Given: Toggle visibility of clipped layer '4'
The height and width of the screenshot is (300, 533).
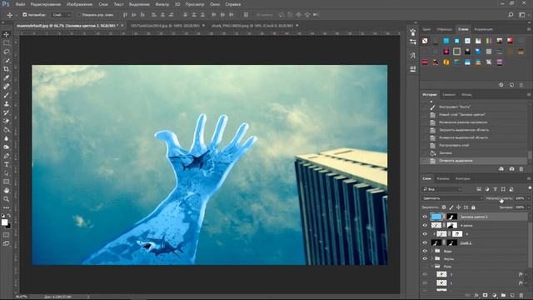Looking at the screenshot, I should click(425, 233).
